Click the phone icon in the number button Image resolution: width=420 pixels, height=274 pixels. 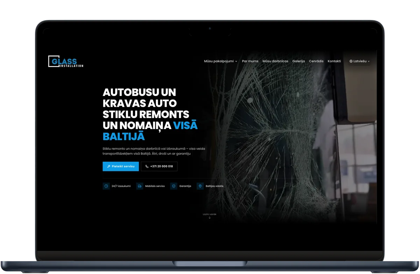point(147,167)
